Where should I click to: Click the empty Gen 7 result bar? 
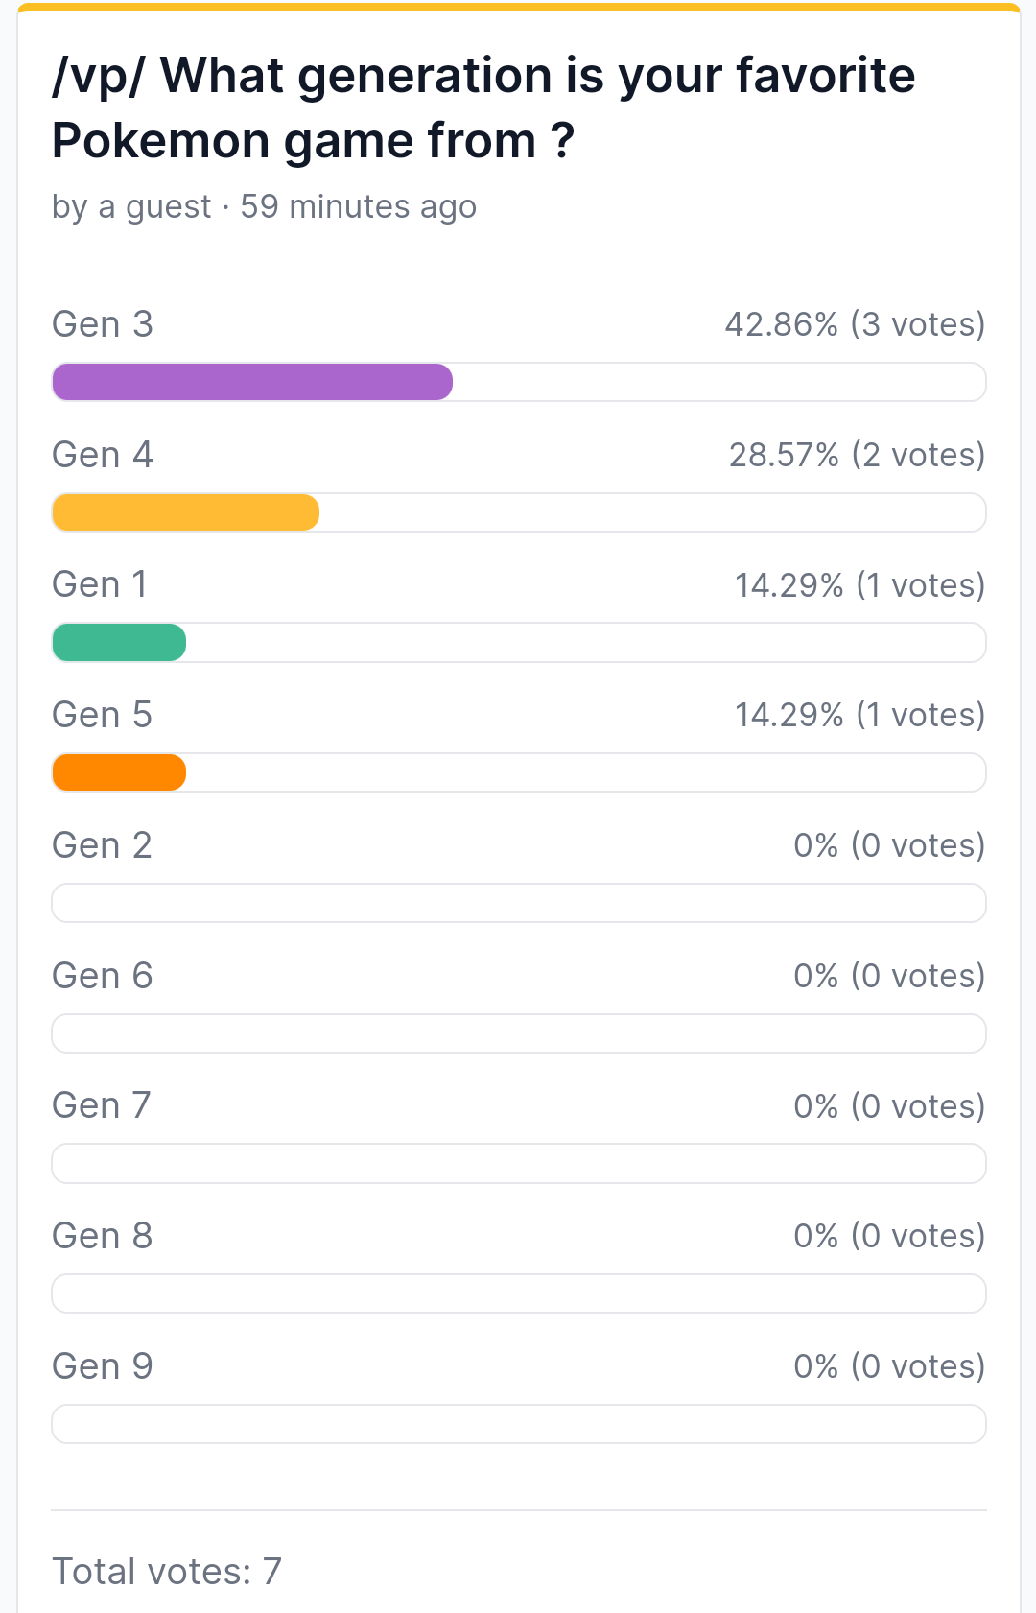pos(519,1164)
